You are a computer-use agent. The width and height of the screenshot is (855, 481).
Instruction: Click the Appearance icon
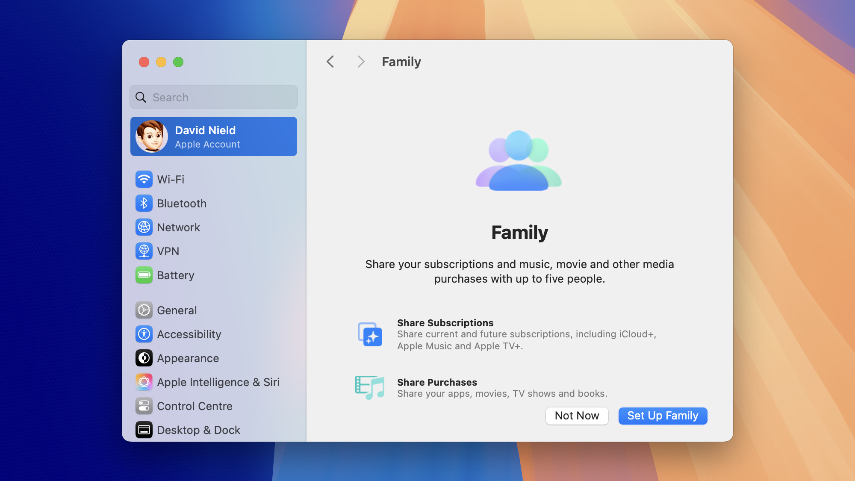(144, 358)
